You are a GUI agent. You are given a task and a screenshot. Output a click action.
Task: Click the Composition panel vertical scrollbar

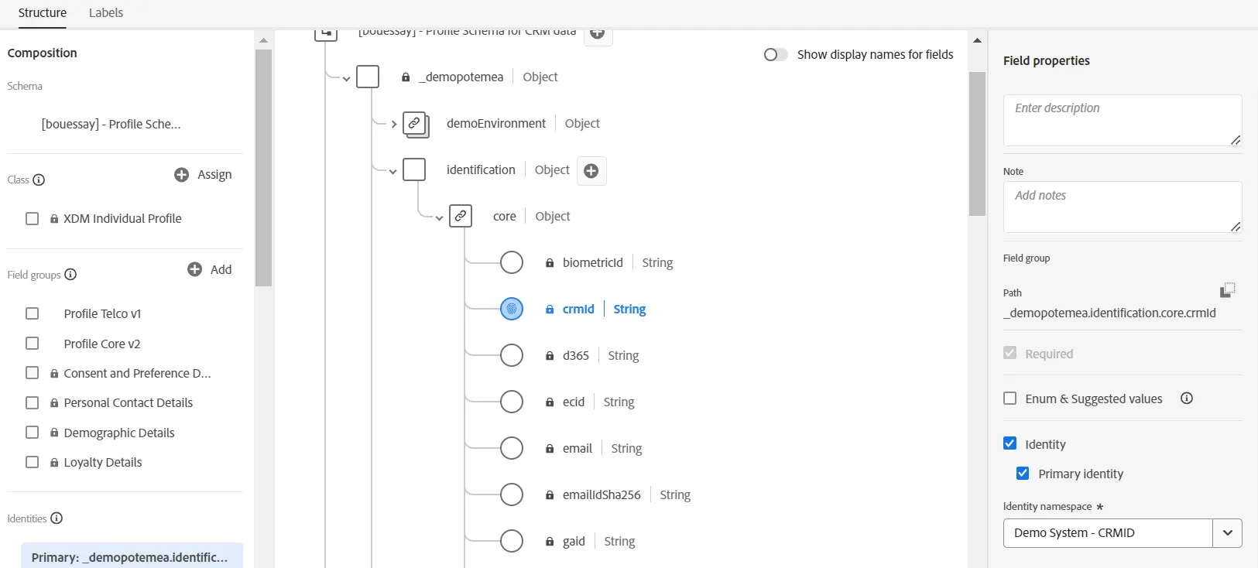pyautogui.click(x=263, y=168)
